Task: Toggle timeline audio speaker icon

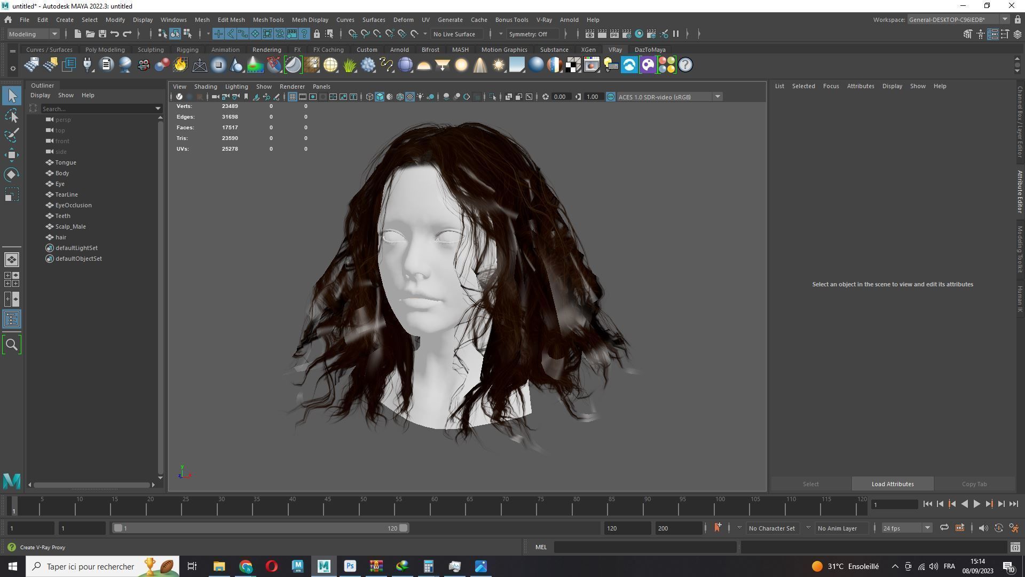Action: pyautogui.click(x=983, y=528)
